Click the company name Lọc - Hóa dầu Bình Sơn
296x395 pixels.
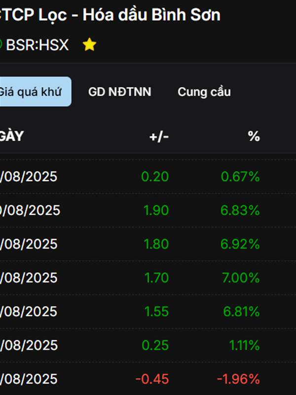click(129, 15)
